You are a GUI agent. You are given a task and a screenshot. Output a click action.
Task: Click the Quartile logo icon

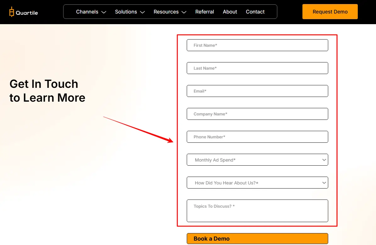(x=12, y=12)
